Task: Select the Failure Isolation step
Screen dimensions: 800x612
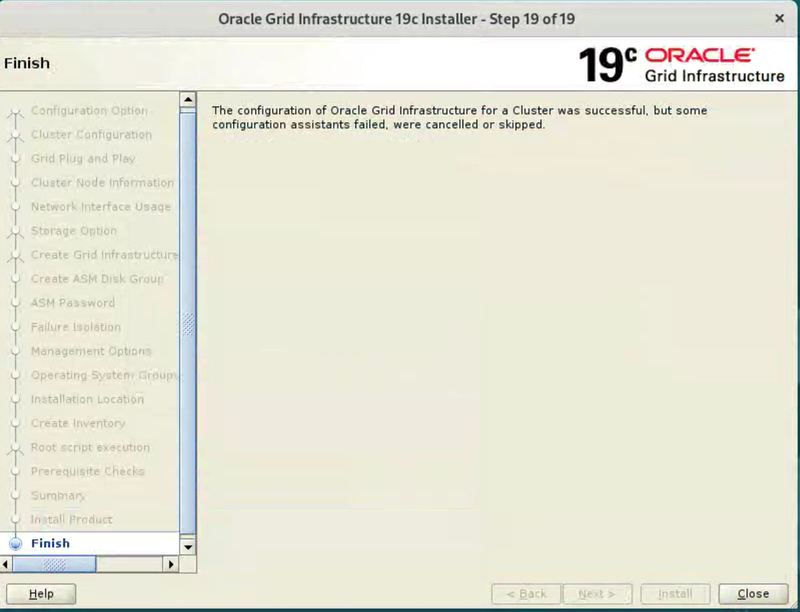Action: point(76,327)
